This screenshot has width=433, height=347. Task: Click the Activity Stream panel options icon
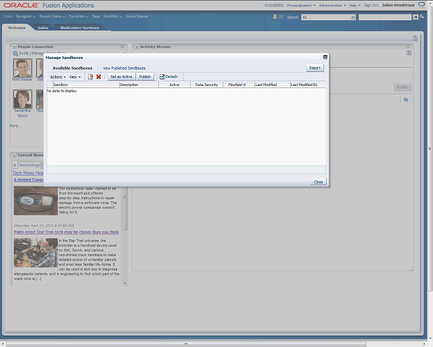[x=408, y=47]
